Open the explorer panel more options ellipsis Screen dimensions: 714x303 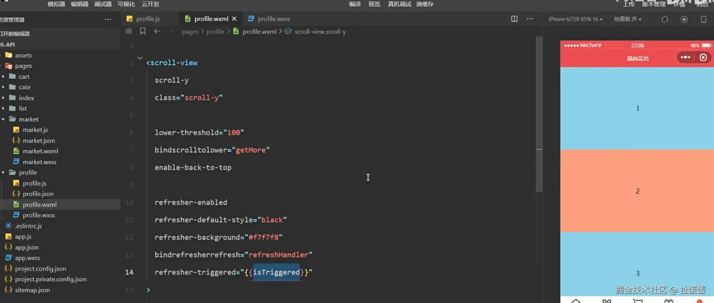click(x=108, y=19)
